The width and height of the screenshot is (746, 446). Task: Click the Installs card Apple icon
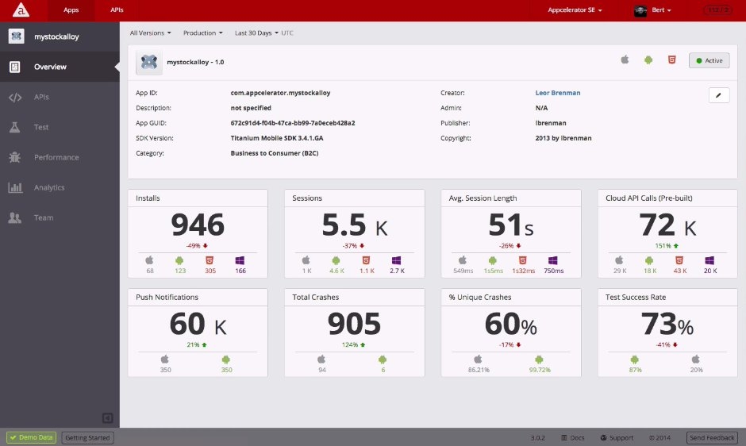click(149, 260)
